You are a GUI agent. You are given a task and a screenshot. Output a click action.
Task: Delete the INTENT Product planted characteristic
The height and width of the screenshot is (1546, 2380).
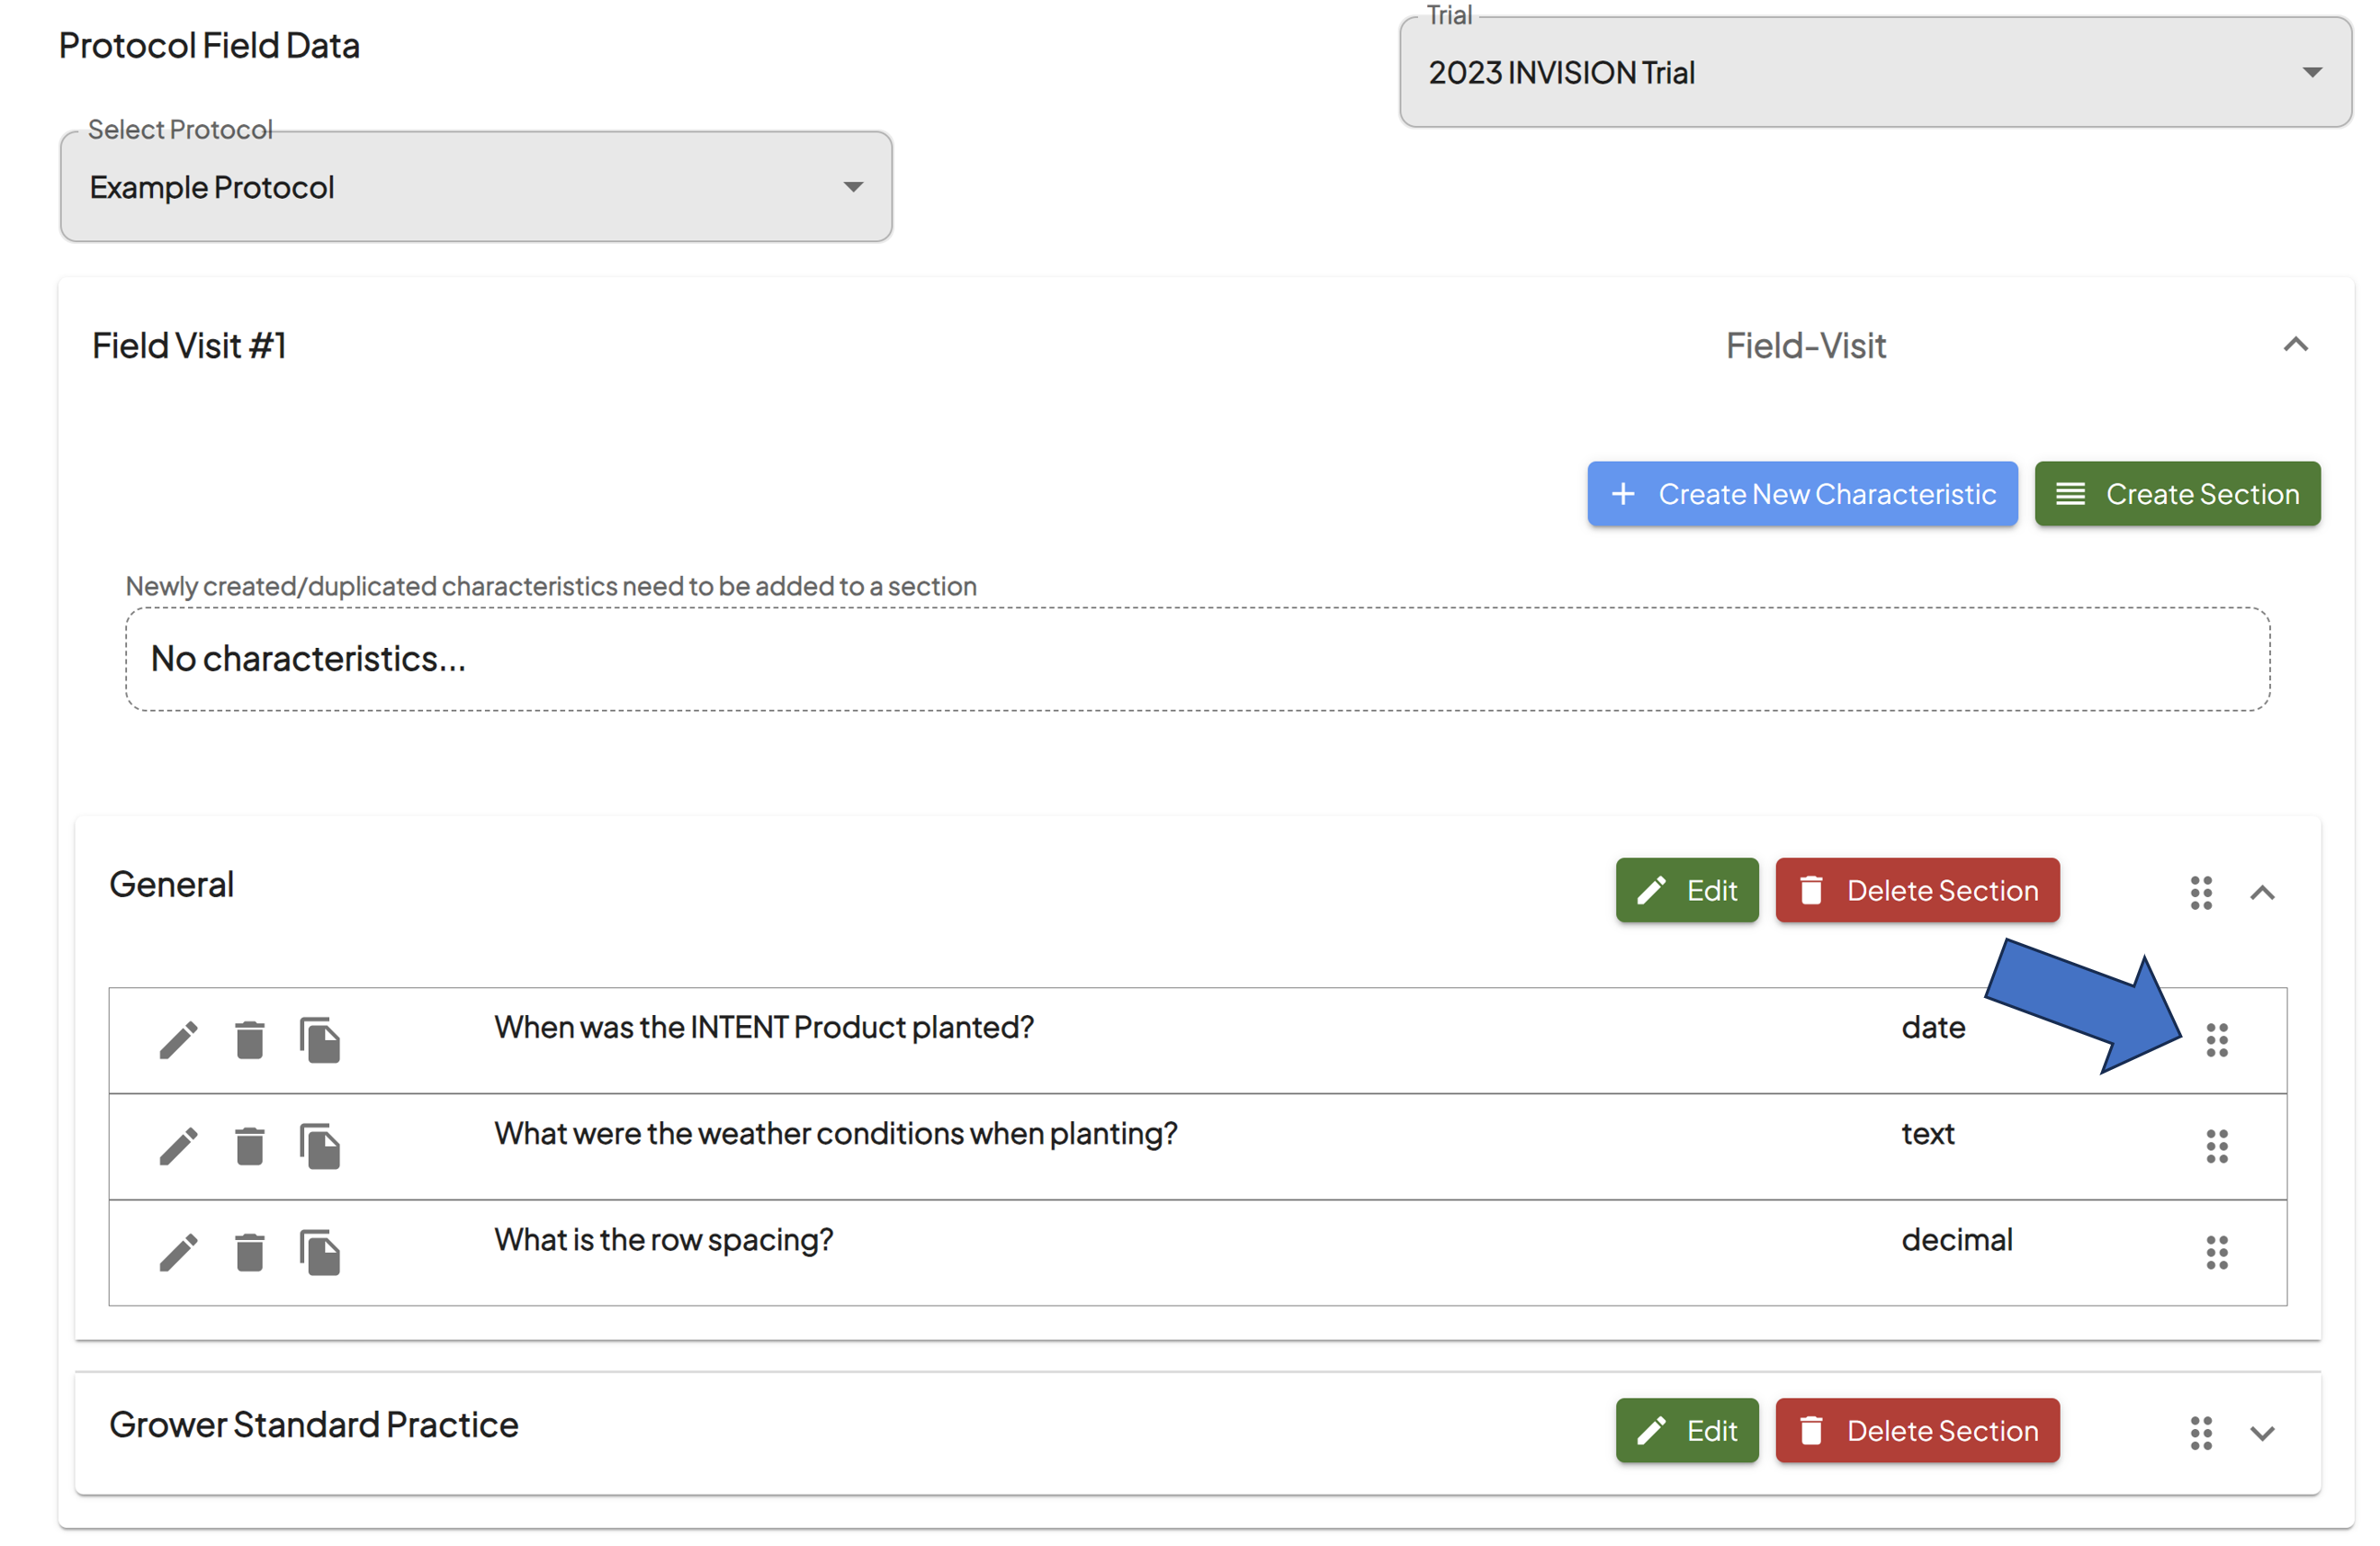point(249,1040)
